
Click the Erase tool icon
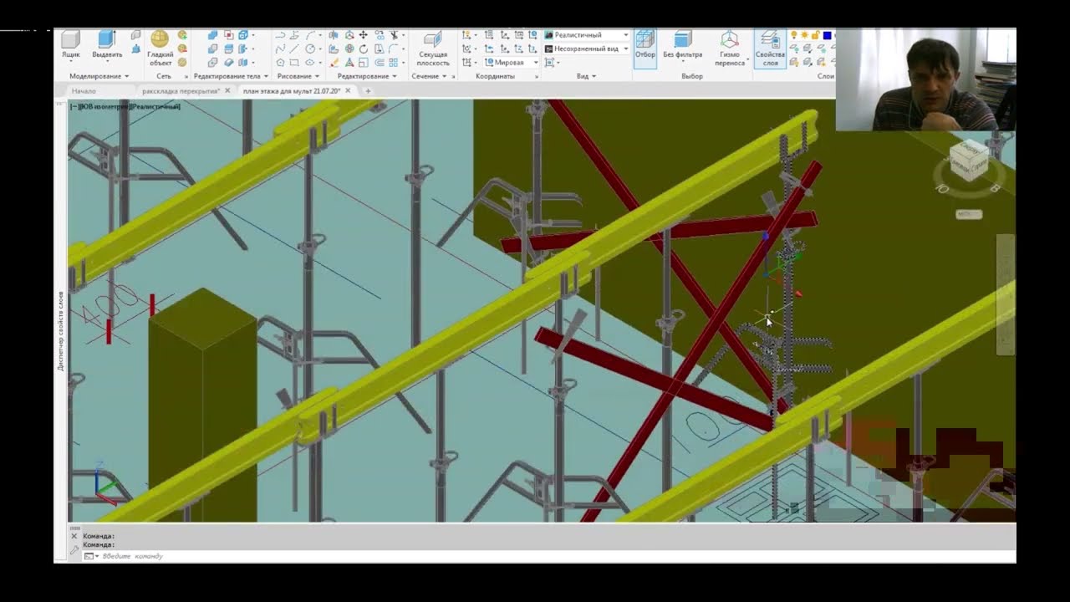click(x=334, y=63)
